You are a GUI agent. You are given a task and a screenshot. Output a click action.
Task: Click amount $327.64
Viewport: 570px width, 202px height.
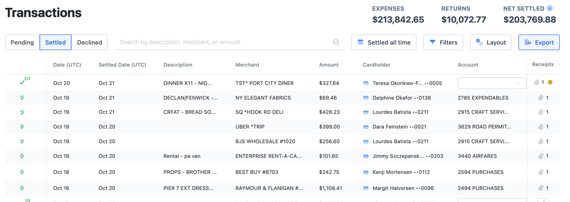pyautogui.click(x=329, y=83)
